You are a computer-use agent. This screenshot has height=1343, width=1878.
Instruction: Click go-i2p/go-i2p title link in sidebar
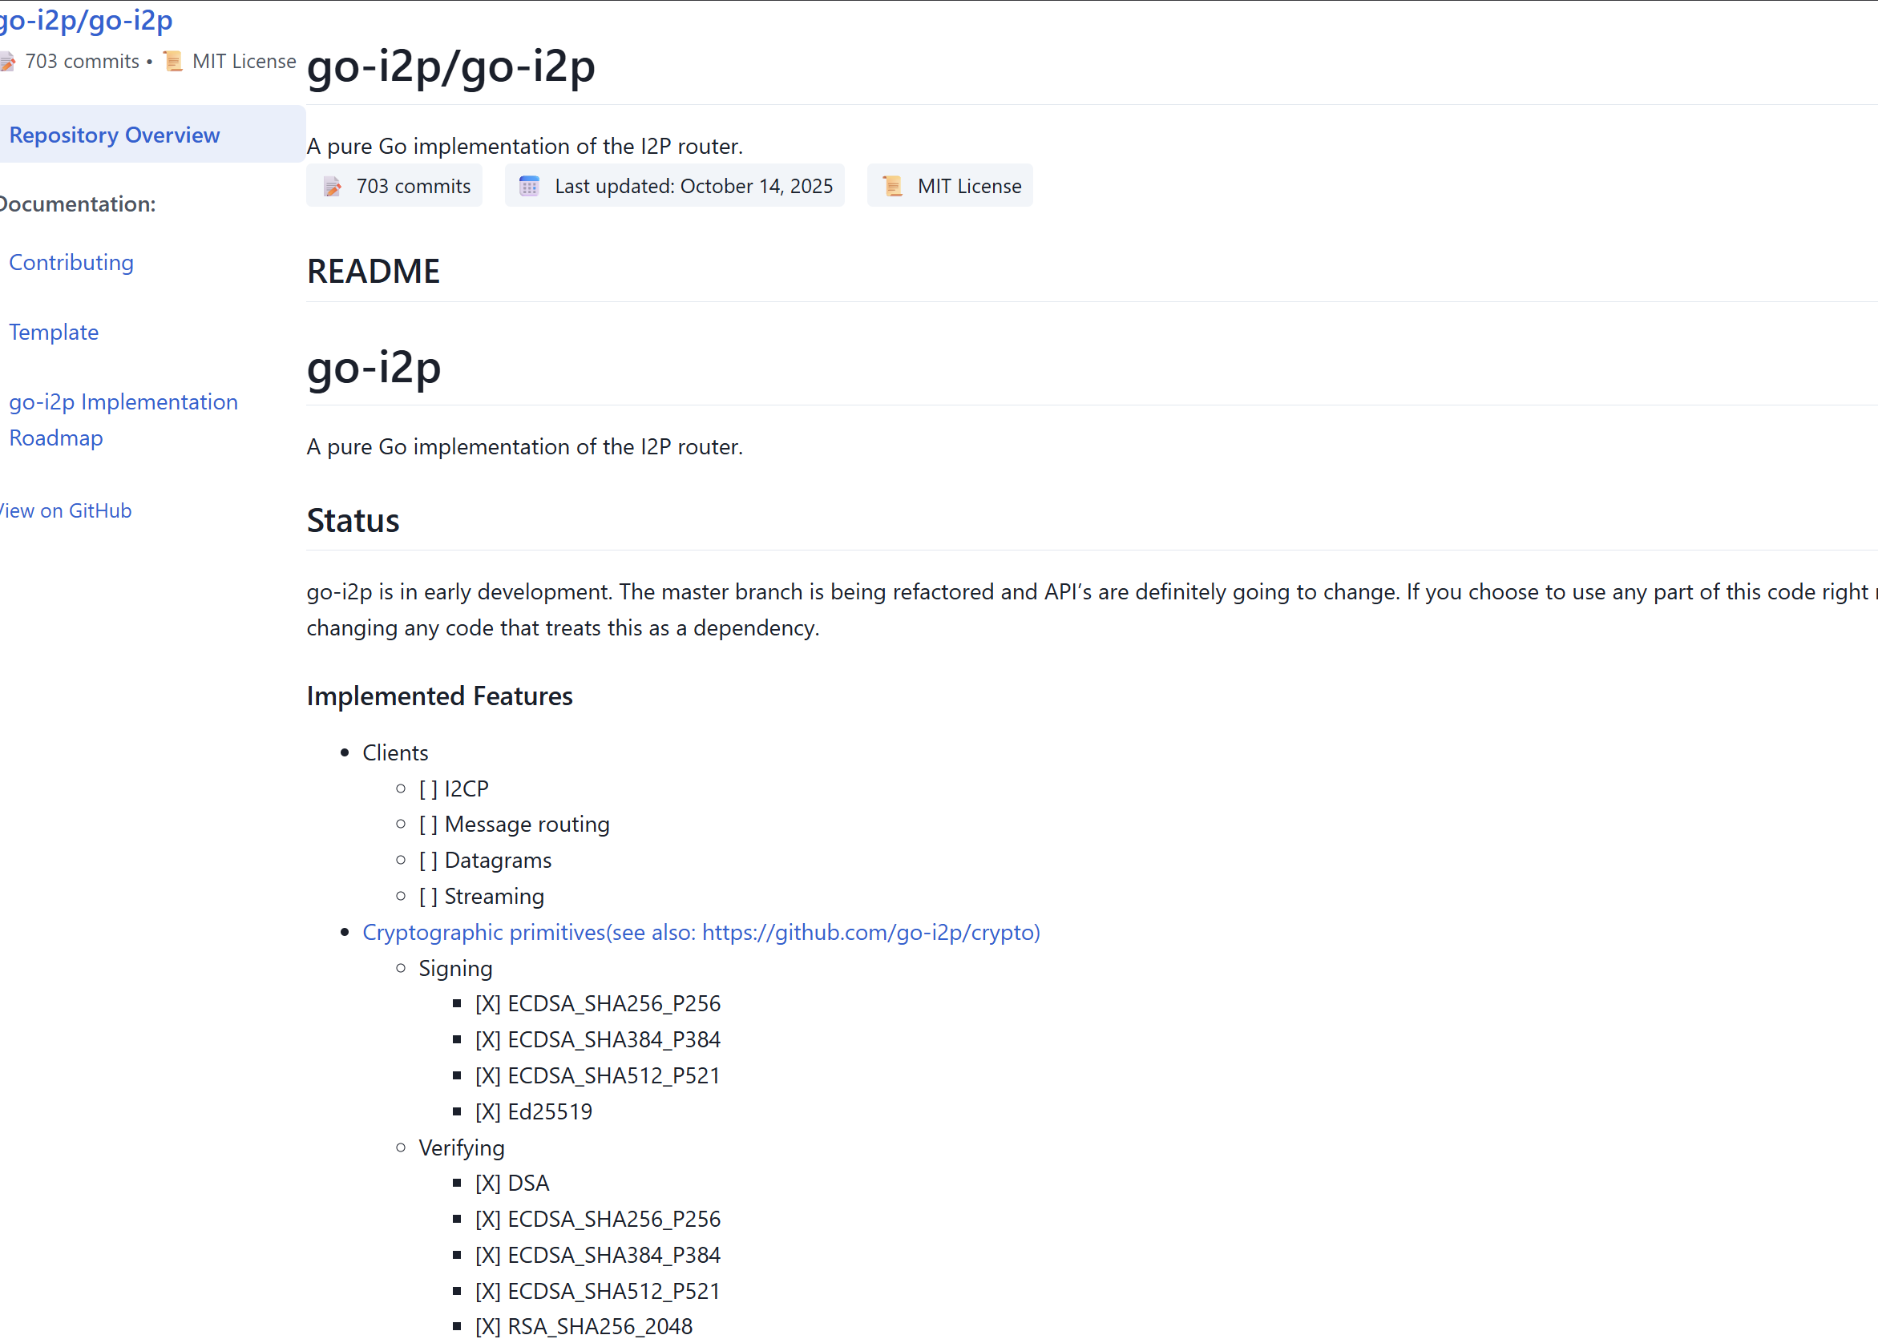(86, 20)
